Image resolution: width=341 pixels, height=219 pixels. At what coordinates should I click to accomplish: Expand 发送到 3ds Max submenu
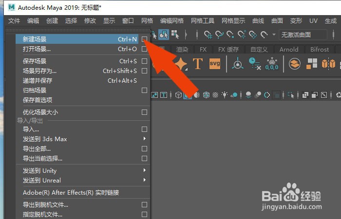click(144, 139)
